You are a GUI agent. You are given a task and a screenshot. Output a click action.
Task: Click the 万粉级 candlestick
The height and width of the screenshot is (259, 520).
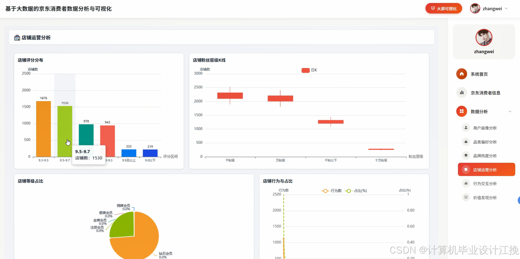[280, 98]
